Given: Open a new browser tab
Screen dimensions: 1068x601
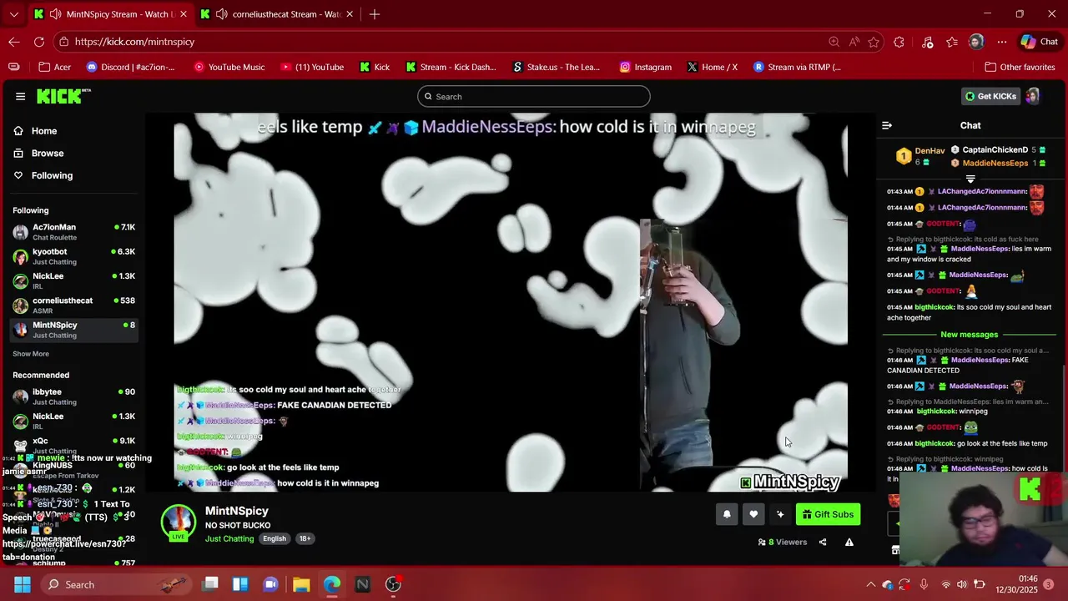Looking at the screenshot, I should [x=375, y=14].
